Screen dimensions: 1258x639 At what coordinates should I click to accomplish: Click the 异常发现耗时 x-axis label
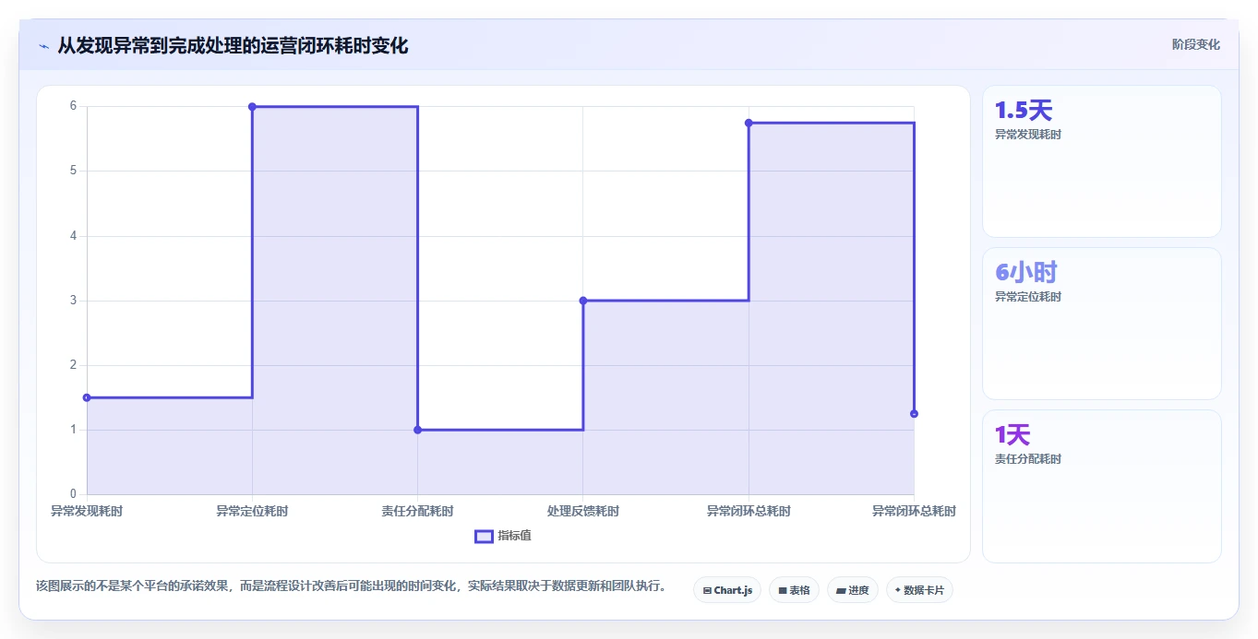pyautogui.click(x=87, y=511)
